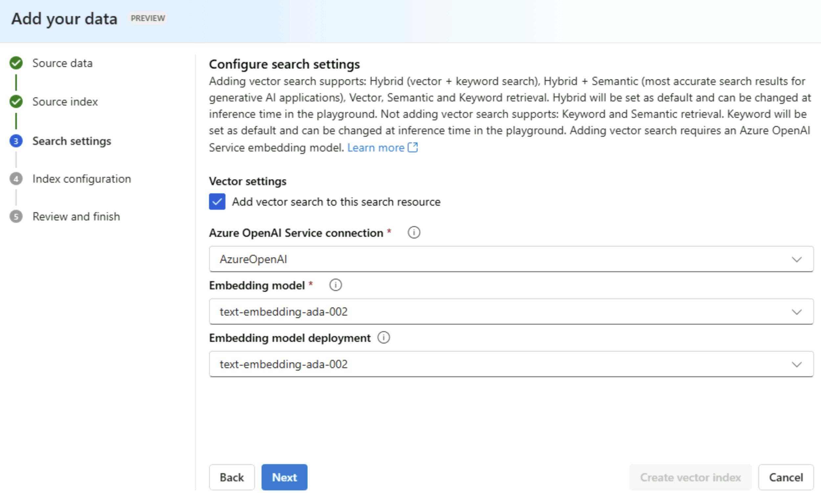Show info tooltip for Embedding model deployment
821x493 pixels.
coord(384,337)
